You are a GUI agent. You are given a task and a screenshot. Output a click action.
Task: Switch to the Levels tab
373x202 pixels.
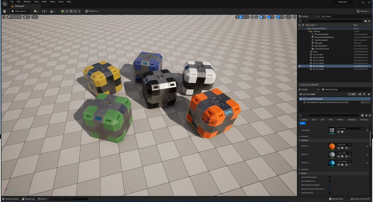pos(326,16)
